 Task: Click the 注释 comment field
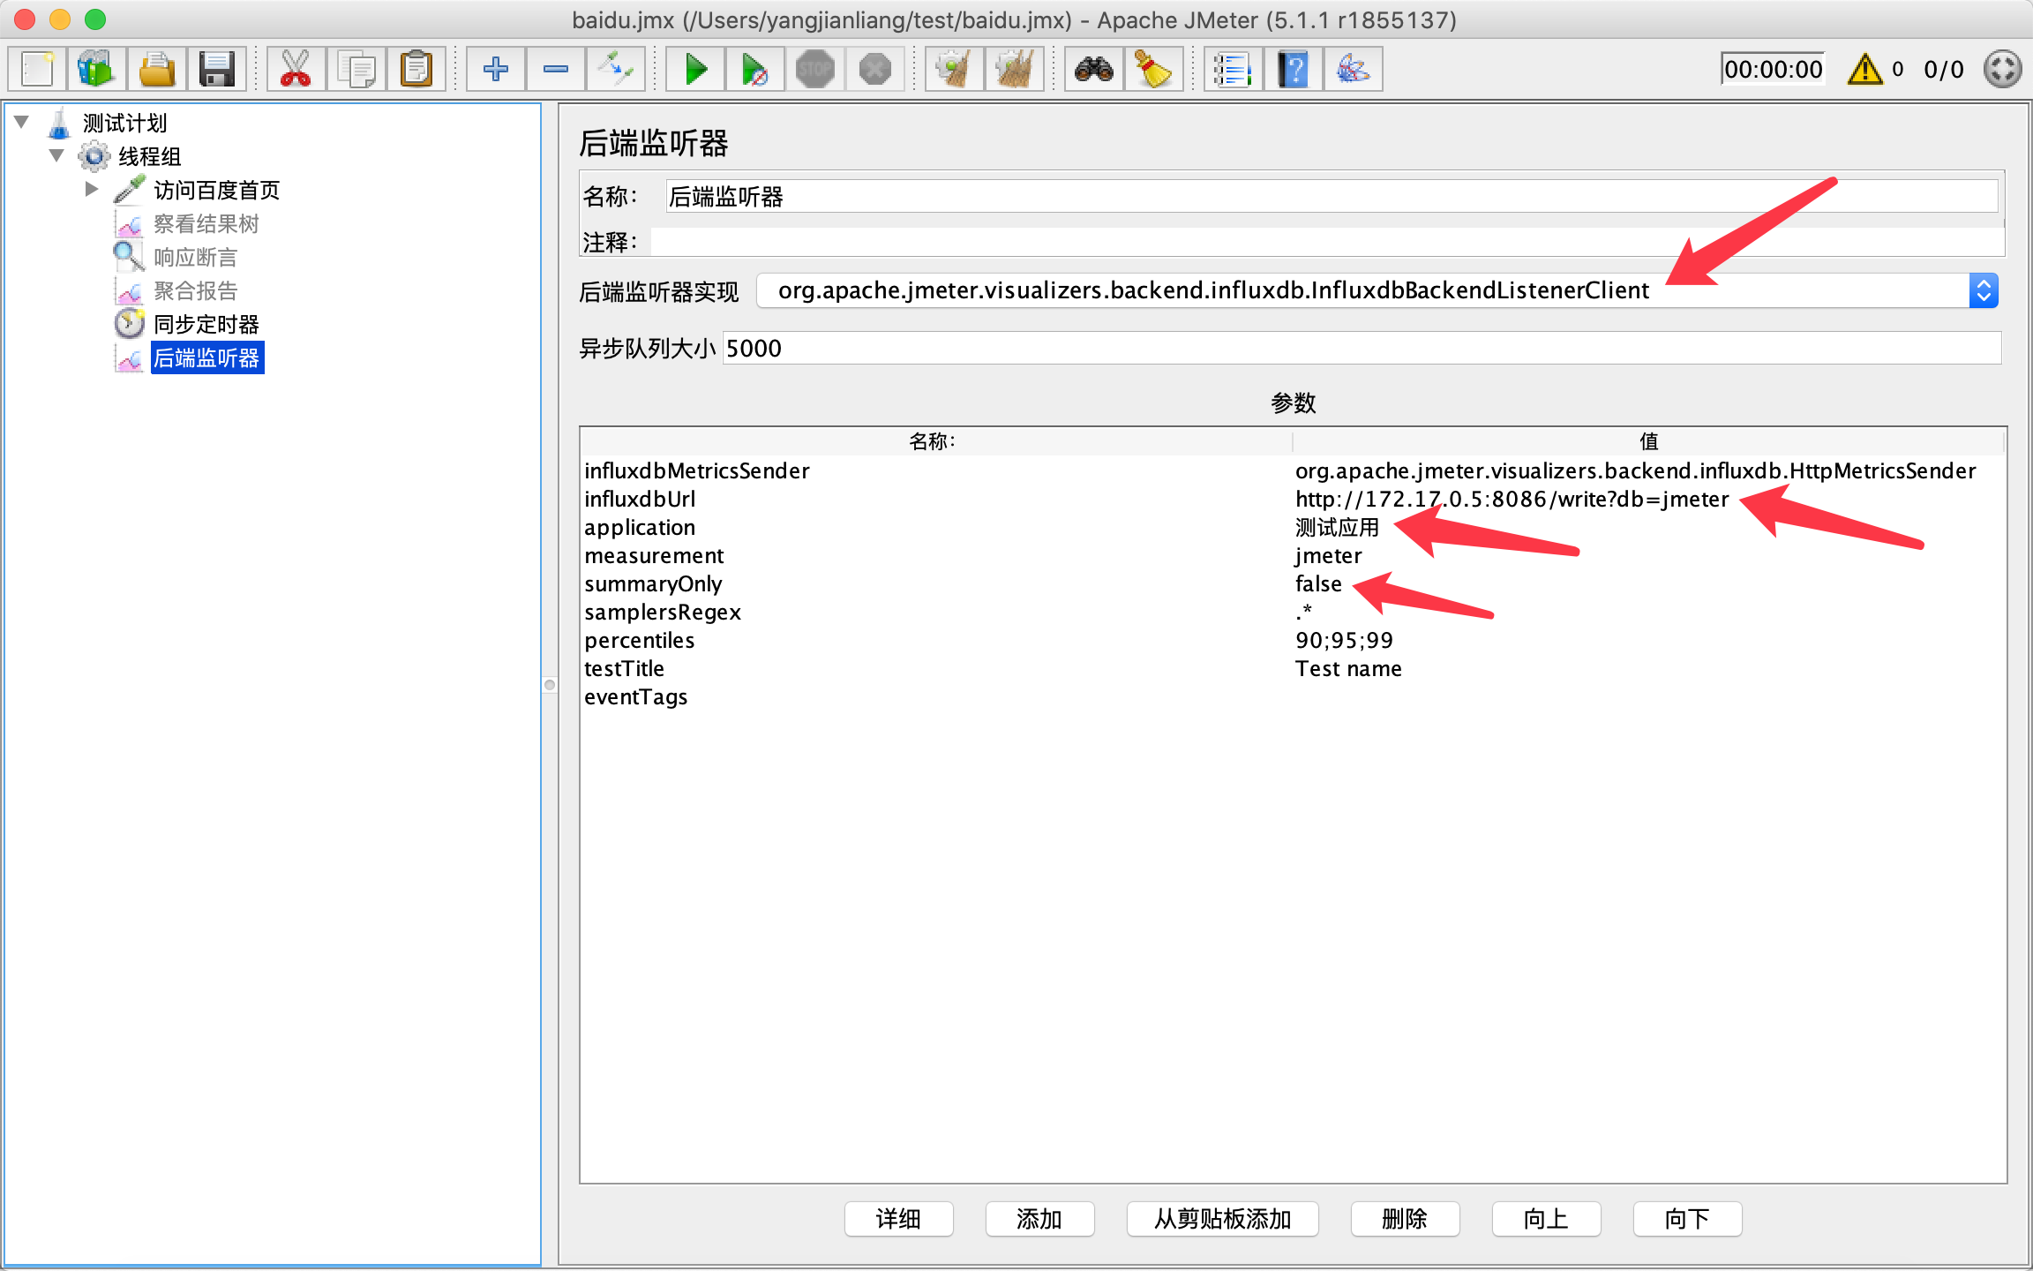pos(1327,242)
